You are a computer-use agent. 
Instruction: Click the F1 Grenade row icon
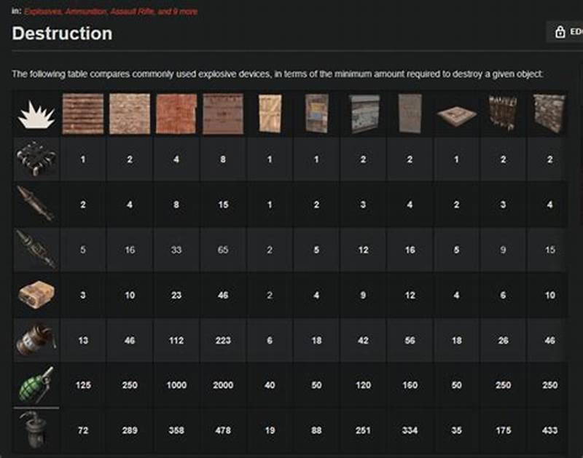pos(35,384)
